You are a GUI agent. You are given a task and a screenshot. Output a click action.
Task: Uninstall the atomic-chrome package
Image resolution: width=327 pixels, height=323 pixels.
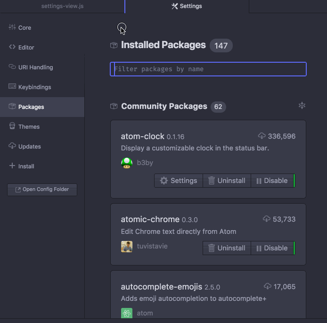[x=227, y=248]
